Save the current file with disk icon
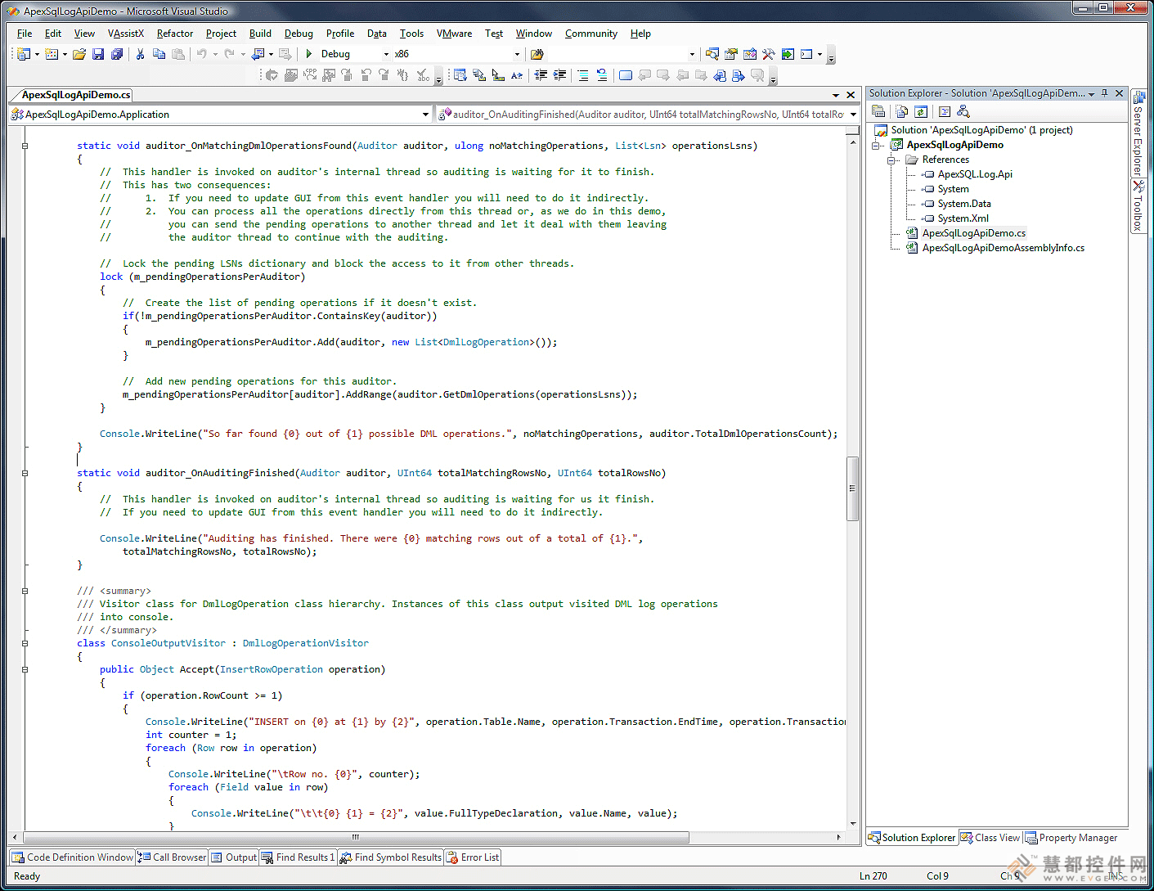 click(x=98, y=54)
